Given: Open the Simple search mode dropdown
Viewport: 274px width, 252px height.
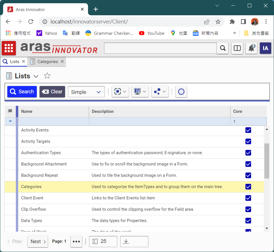Looking at the screenshot, I should point(86,92).
